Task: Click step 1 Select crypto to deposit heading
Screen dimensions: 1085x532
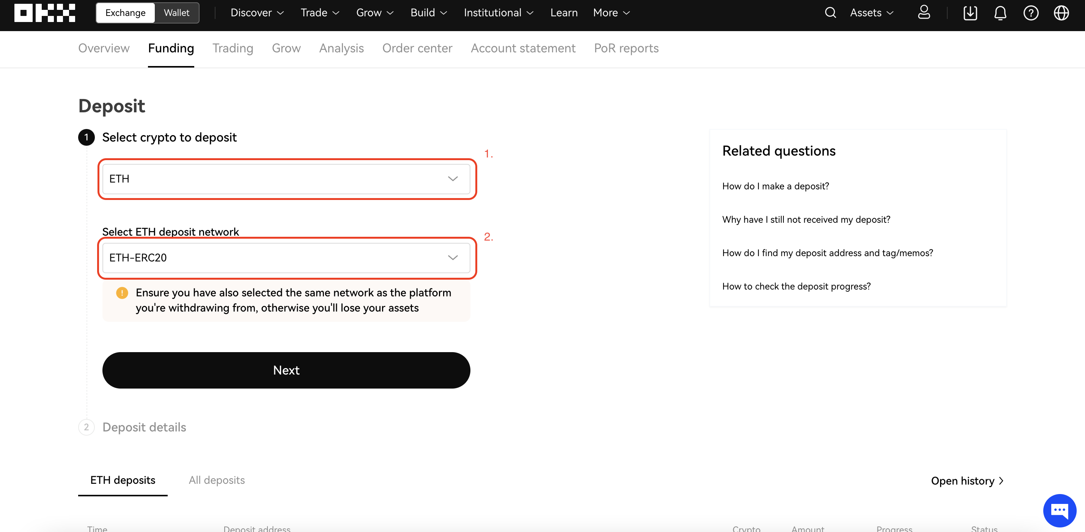Action: click(169, 137)
